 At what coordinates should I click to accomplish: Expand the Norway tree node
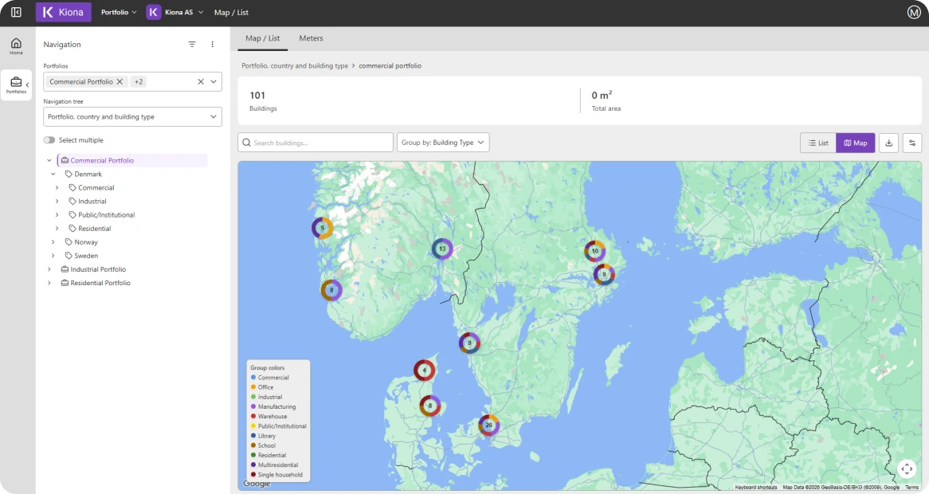[53, 242]
